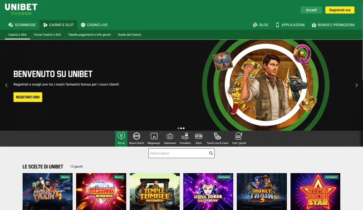Viewport: 363px width, 210px height.
Task: Open the Hyper Joker Star game
Action: tap(315, 191)
